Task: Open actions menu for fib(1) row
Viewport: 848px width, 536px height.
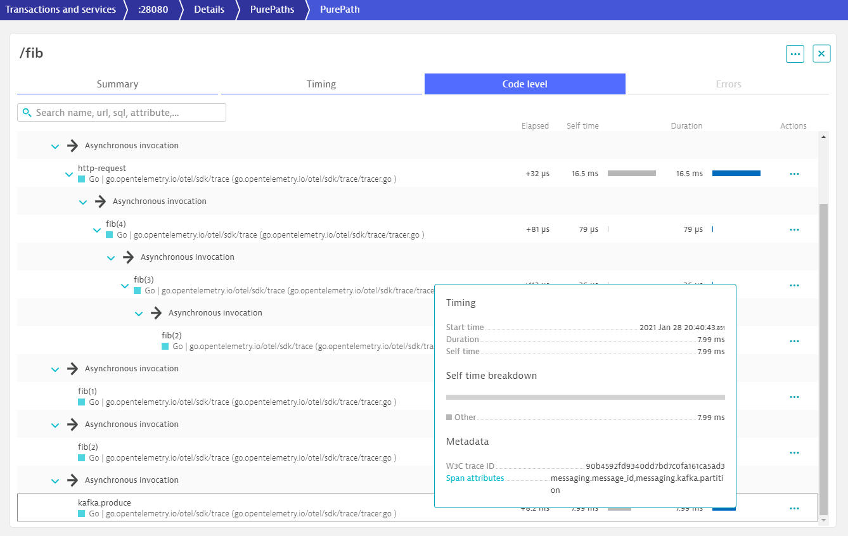Action: 795,397
